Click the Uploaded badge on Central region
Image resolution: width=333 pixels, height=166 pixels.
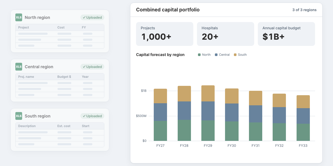tap(92, 67)
